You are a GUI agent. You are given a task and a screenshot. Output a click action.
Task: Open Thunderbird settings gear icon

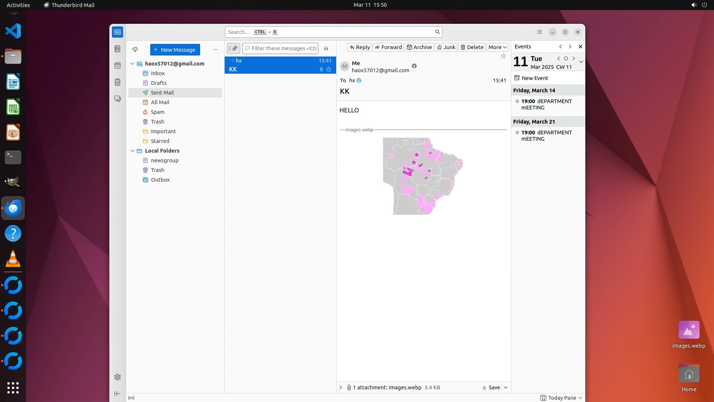click(118, 377)
